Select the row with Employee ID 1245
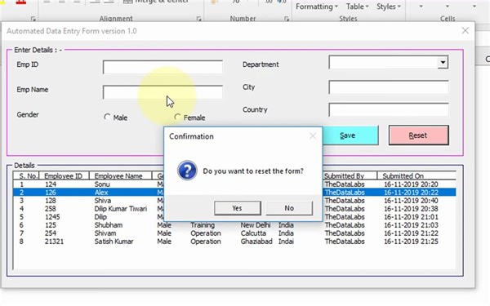The height and width of the screenshot is (306, 490). pos(234,217)
